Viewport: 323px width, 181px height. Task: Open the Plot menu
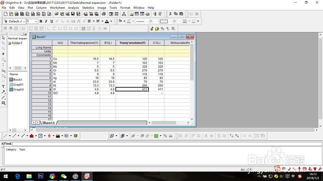[x=30, y=8]
